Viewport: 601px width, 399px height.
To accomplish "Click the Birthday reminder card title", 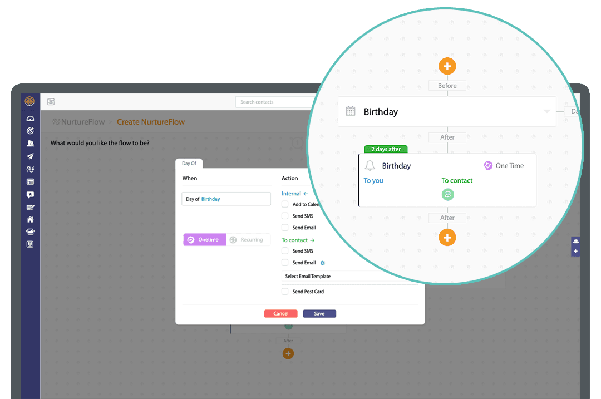I will point(396,166).
